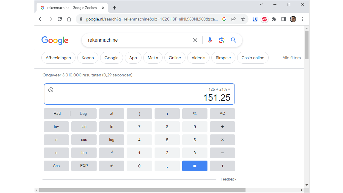Toggle the Inv inverse functions key
343x193 pixels.
click(x=56, y=127)
